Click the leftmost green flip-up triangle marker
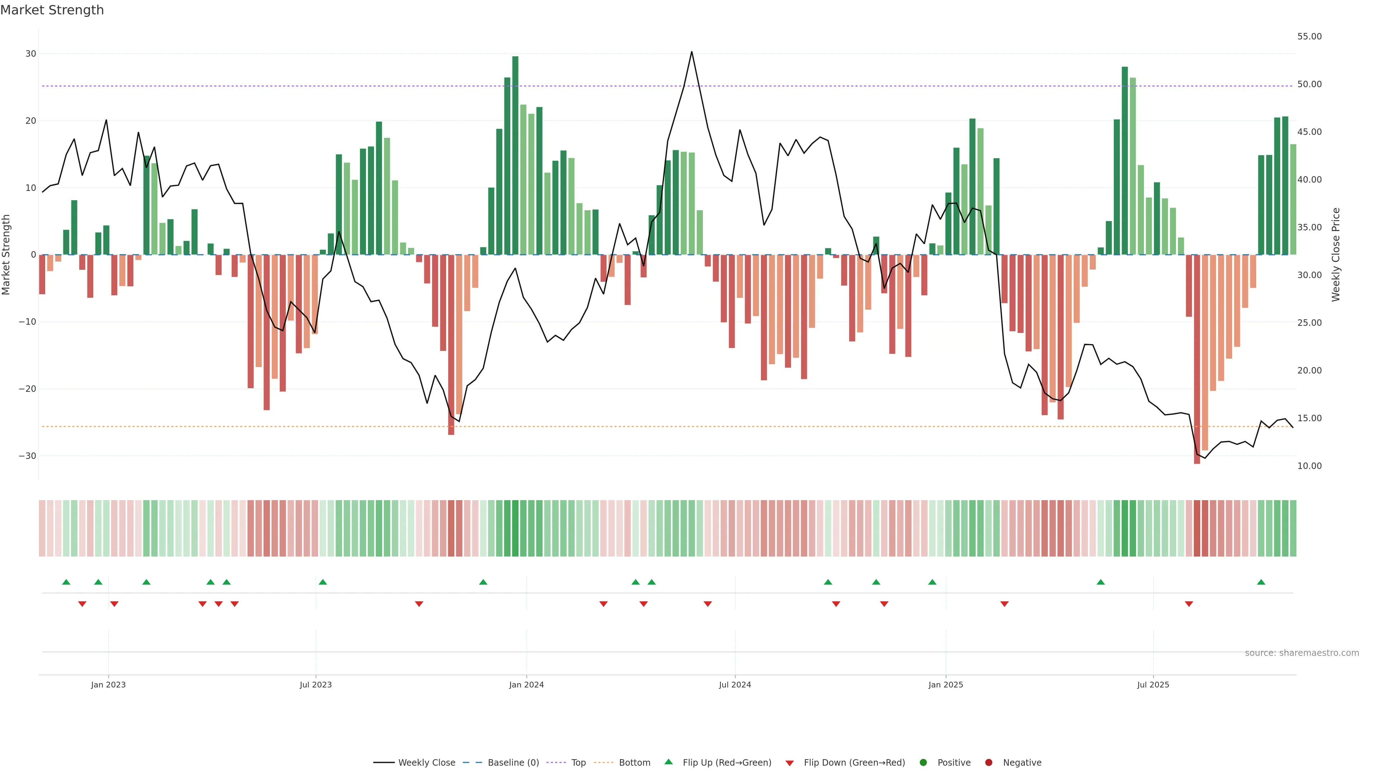This screenshot has height=775, width=1377. pos(66,582)
